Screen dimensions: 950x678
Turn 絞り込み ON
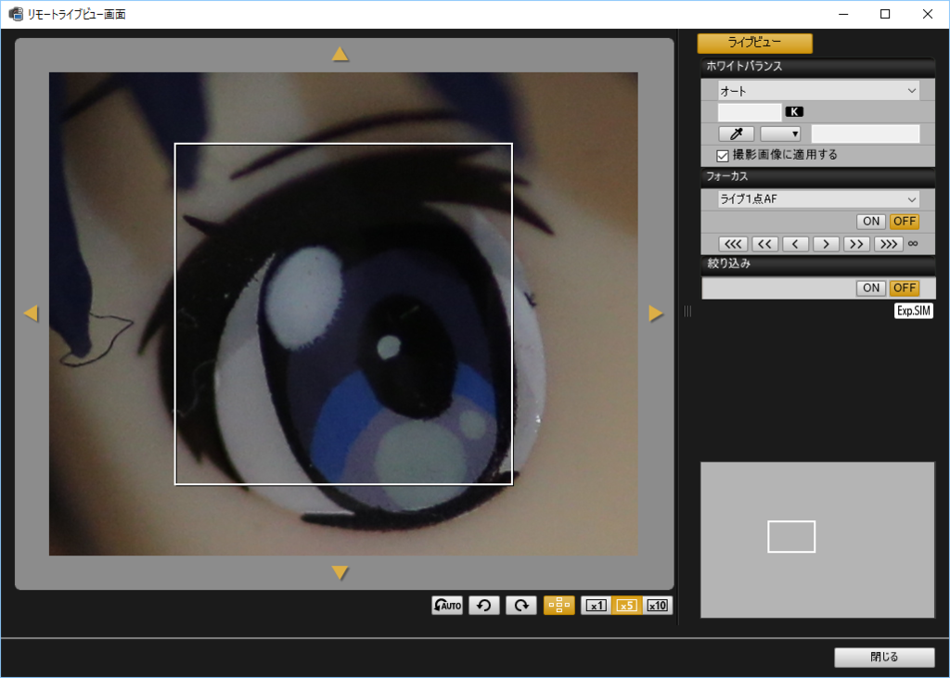tap(871, 288)
